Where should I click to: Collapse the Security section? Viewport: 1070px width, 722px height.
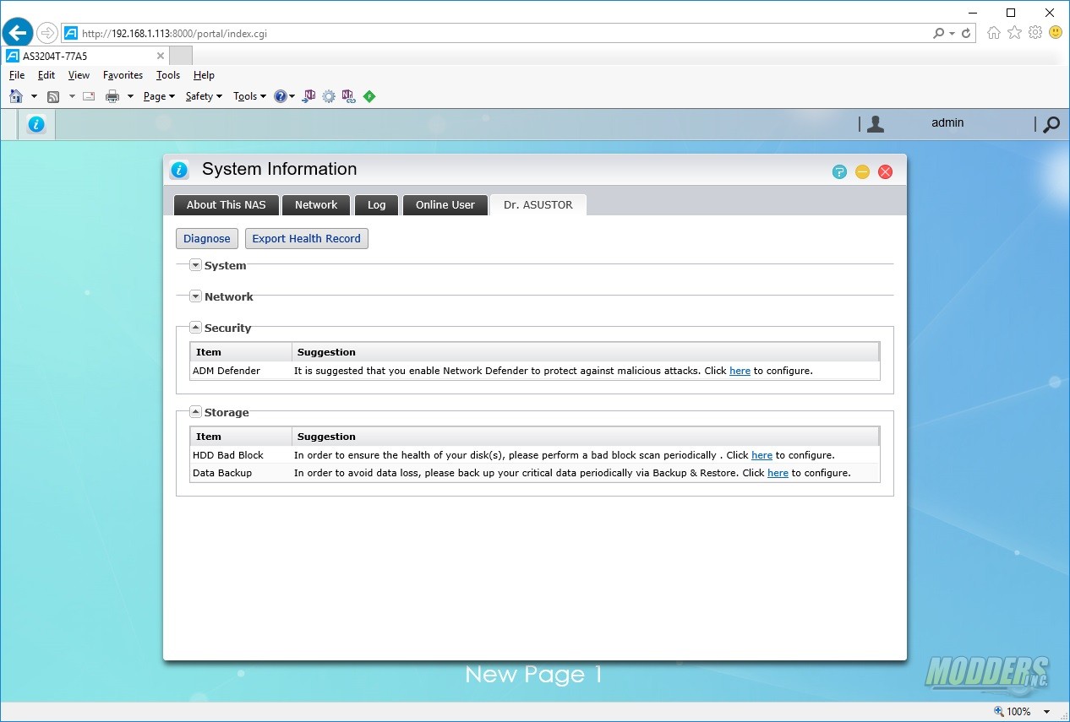[195, 328]
